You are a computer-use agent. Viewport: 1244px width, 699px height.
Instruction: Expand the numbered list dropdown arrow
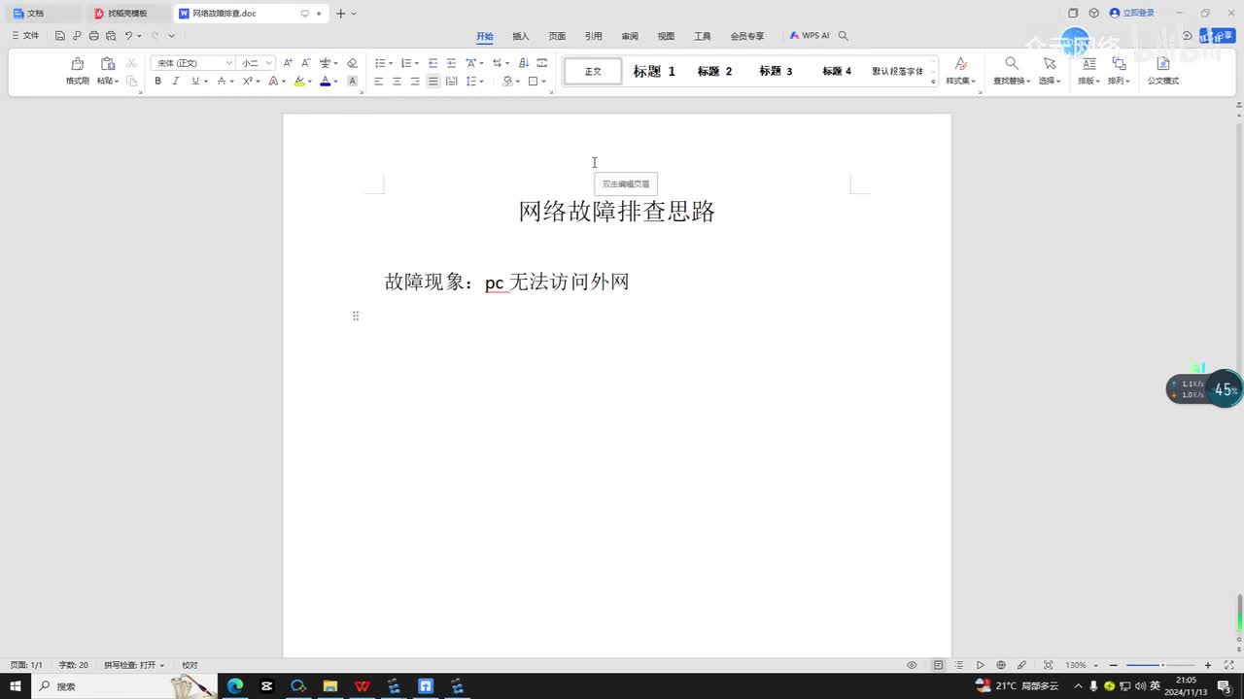pos(417,64)
